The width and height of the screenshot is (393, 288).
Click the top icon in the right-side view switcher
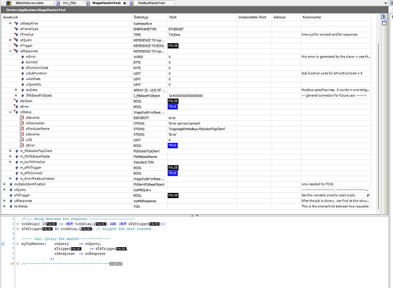click(x=384, y=17)
